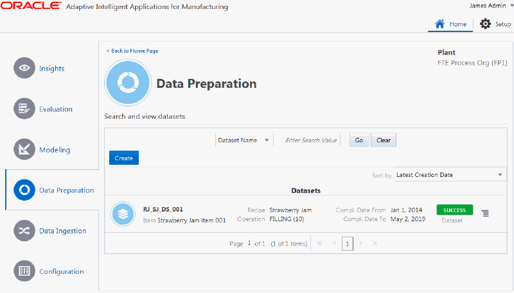Click the Oracle logo
Screen dimensions: 514x293
point(31,6)
